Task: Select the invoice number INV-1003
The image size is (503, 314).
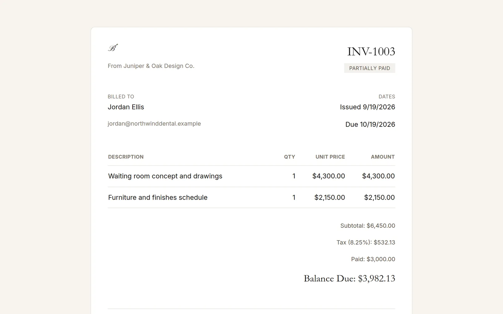Action: [x=371, y=51]
